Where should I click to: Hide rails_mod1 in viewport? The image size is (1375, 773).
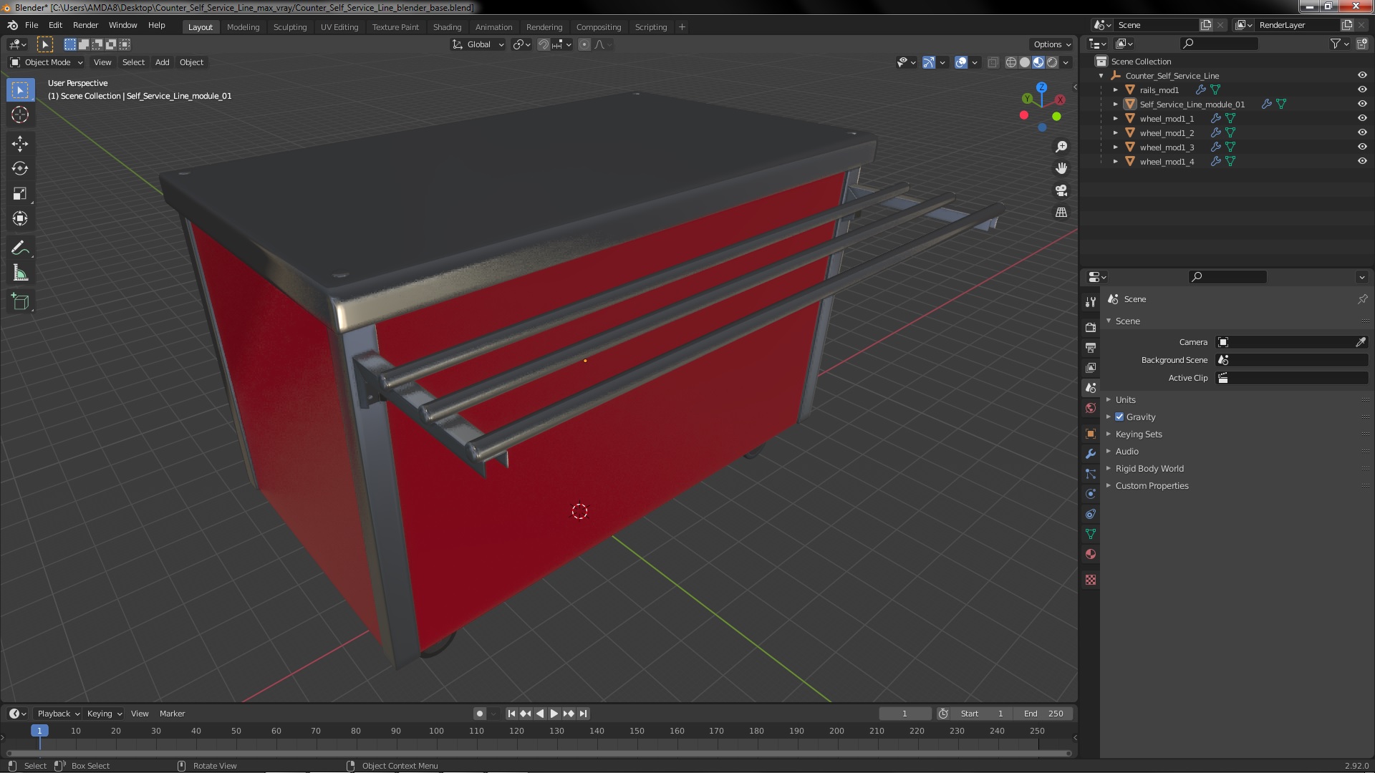click(x=1362, y=89)
